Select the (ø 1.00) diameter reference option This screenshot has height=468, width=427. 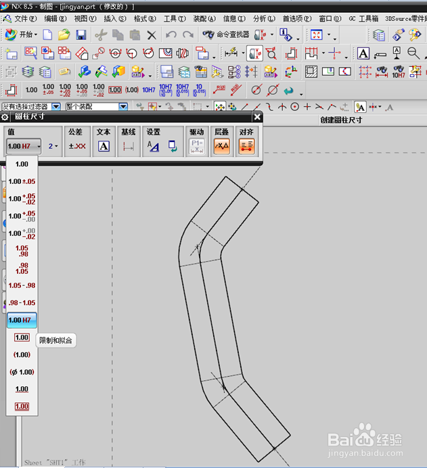pos(22,372)
